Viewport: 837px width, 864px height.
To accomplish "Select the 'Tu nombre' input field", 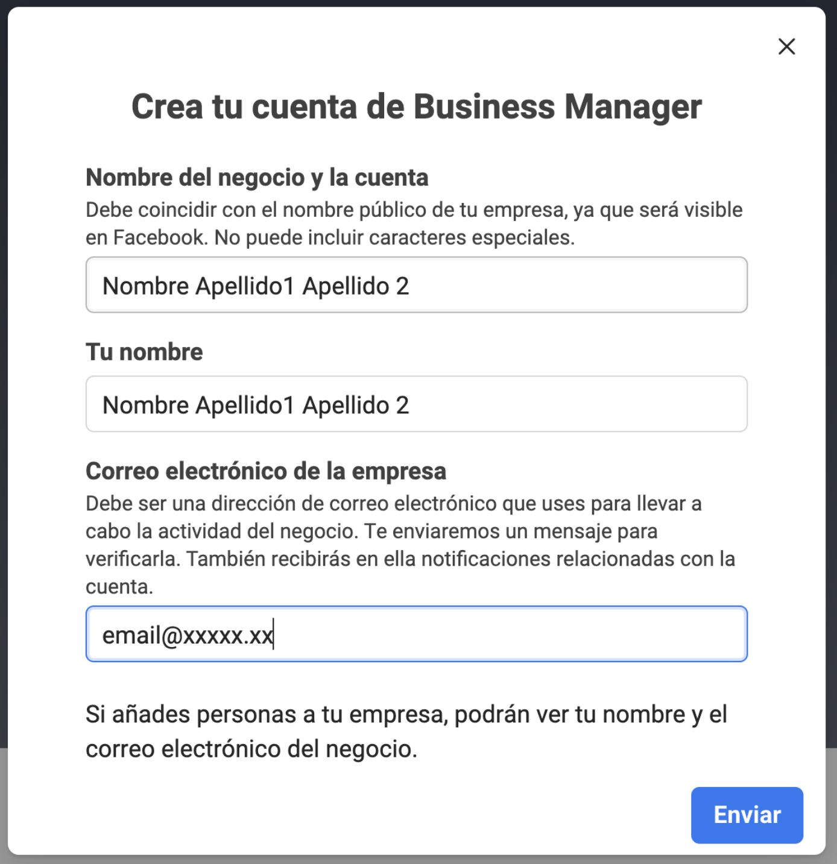I will point(417,404).
